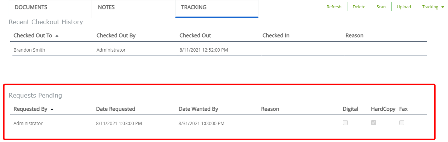
Task: Select the Tracking tab
Action: (x=217, y=9)
